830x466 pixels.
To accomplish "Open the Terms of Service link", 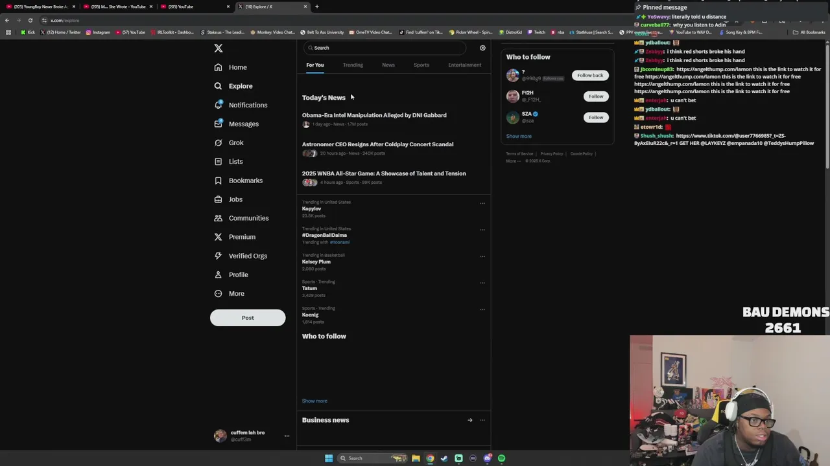I will (x=519, y=154).
